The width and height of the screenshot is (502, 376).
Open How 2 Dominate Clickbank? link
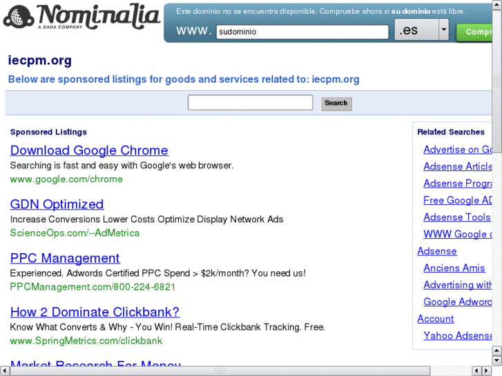[95, 312]
